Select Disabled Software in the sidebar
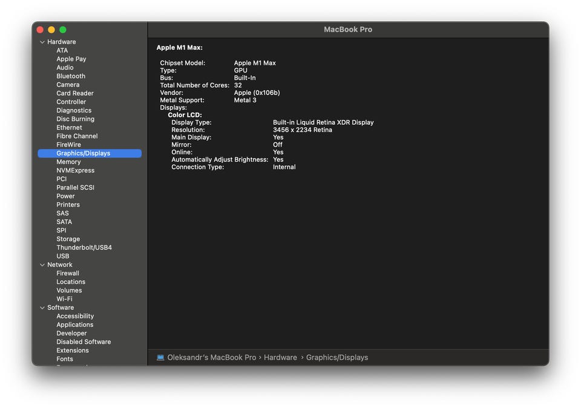The image size is (581, 408). pos(84,341)
